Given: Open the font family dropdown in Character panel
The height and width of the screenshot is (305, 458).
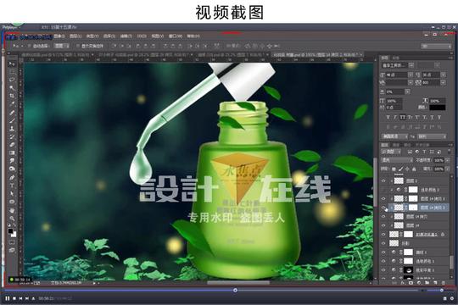Looking at the screenshot, I should (411, 65).
